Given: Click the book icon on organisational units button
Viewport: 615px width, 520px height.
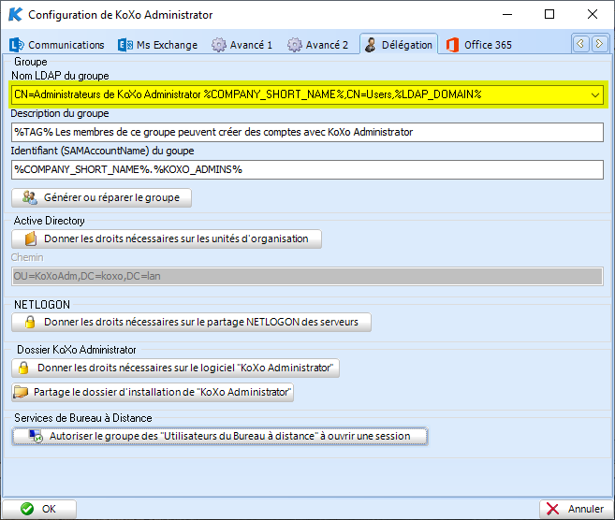Looking at the screenshot, I should 31,238.
